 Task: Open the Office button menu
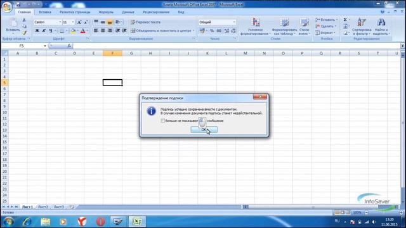tap(7, 7)
